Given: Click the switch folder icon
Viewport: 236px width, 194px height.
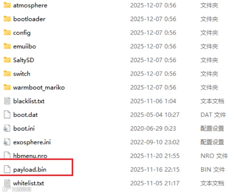Looking at the screenshot, I should [x=7, y=73].
